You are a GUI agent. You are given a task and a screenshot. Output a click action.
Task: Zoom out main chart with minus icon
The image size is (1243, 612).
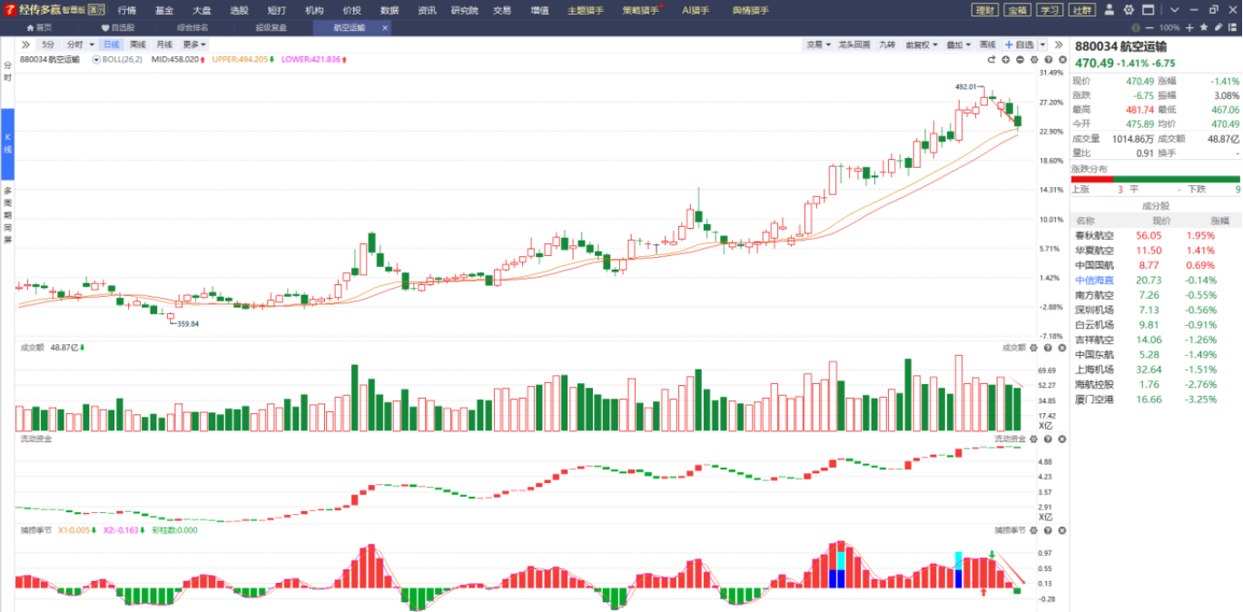tap(1020, 60)
